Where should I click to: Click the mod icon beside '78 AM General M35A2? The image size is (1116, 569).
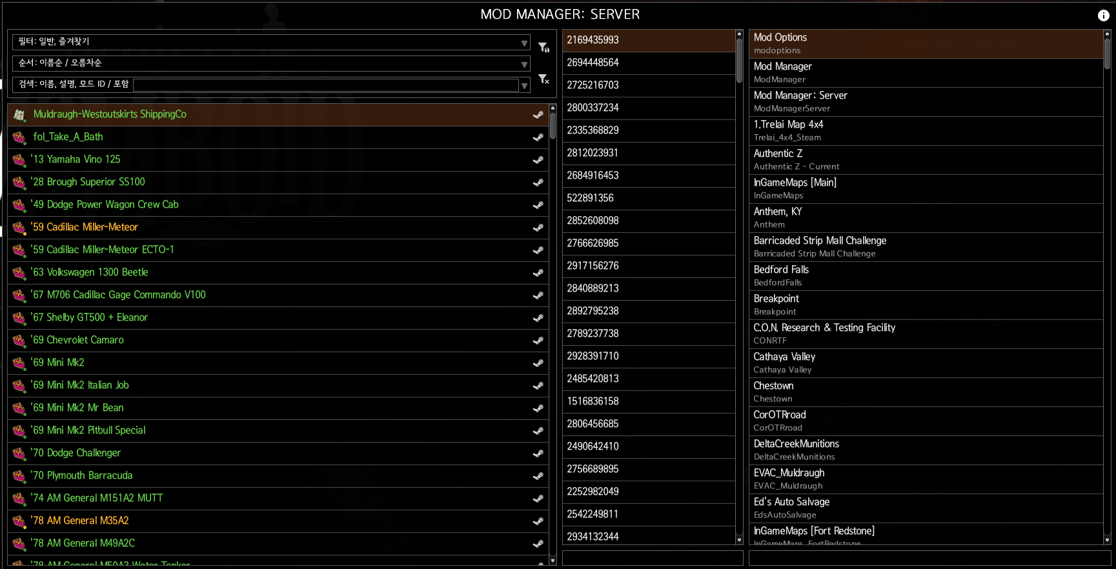[x=19, y=521]
